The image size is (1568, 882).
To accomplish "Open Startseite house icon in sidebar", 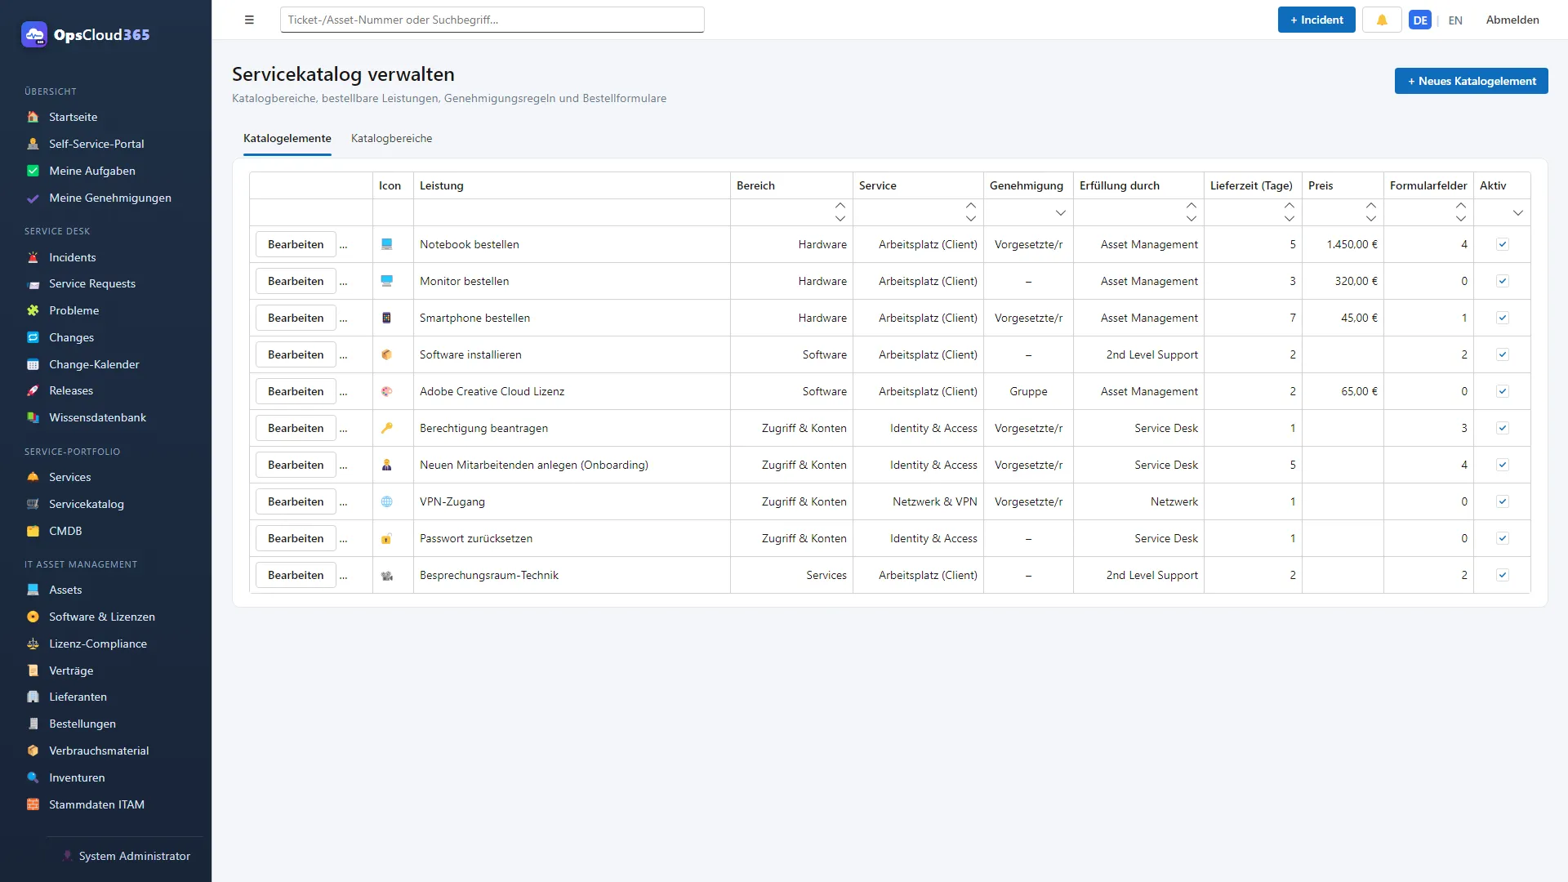I will 33,117.
